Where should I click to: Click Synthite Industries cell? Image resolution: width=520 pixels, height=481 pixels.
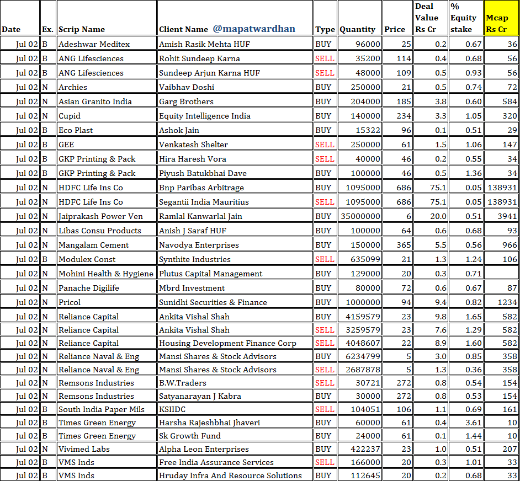[x=235, y=259]
